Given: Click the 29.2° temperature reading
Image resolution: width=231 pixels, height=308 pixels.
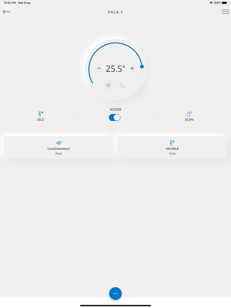Looking at the screenshot, I should coord(41,120).
